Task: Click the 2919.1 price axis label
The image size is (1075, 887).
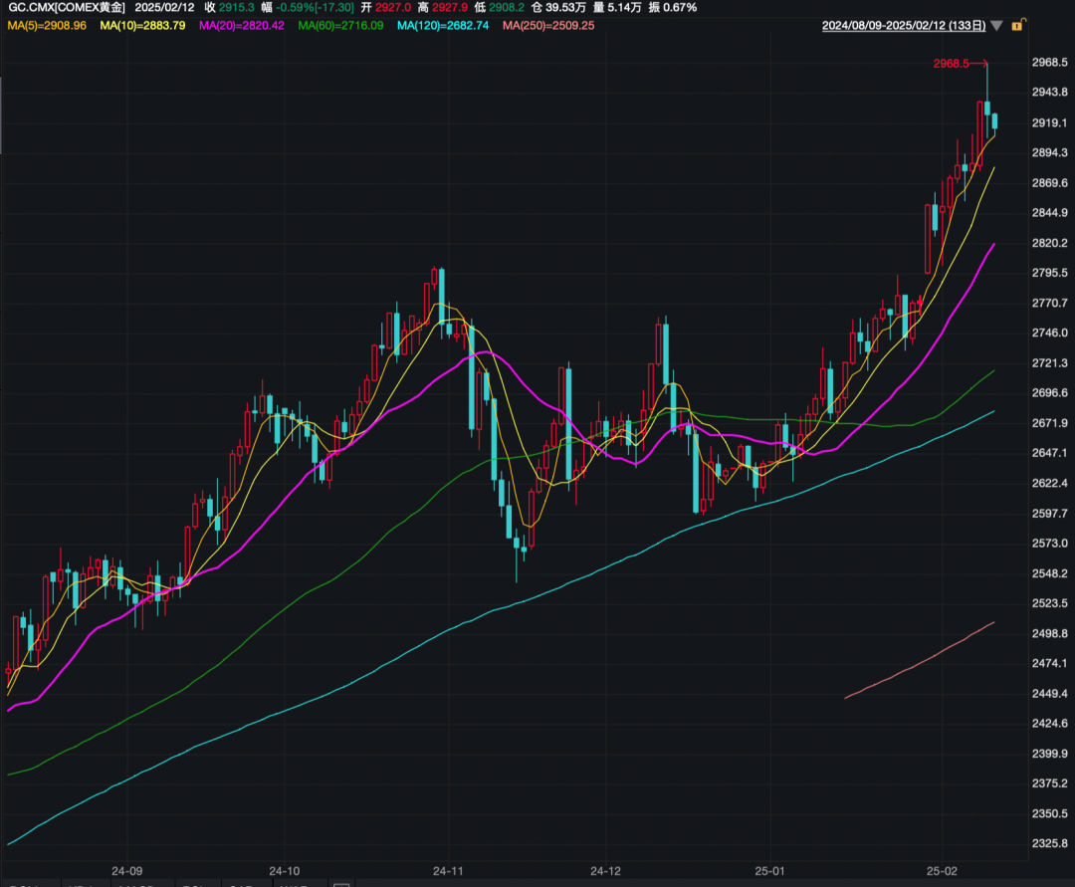Action: pyautogui.click(x=1050, y=122)
